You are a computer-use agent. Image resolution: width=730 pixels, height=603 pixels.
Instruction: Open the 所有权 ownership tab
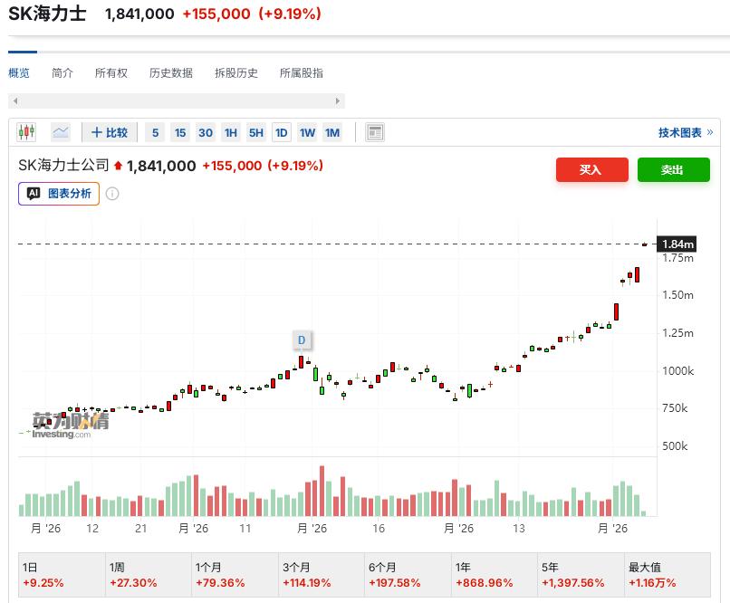click(110, 73)
